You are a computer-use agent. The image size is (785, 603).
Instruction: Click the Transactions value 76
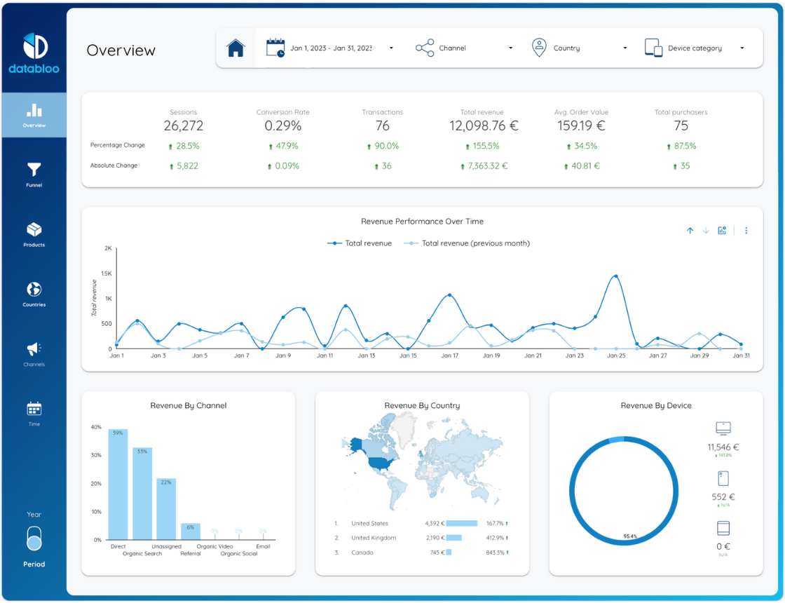pos(383,126)
